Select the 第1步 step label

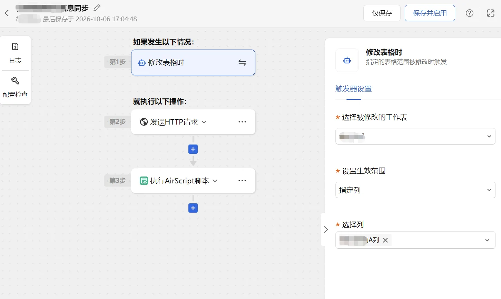click(117, 62)
